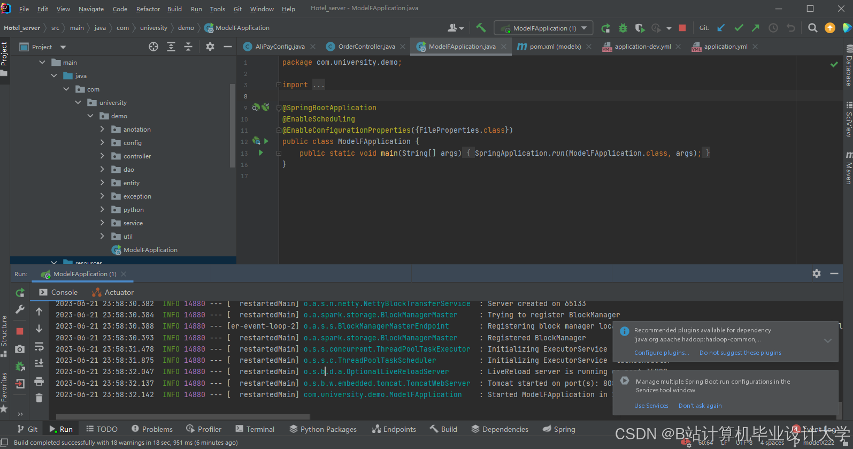853x449 pixels.
Task: Collapse the demo package in project tree
Action: tap(90, 116)
